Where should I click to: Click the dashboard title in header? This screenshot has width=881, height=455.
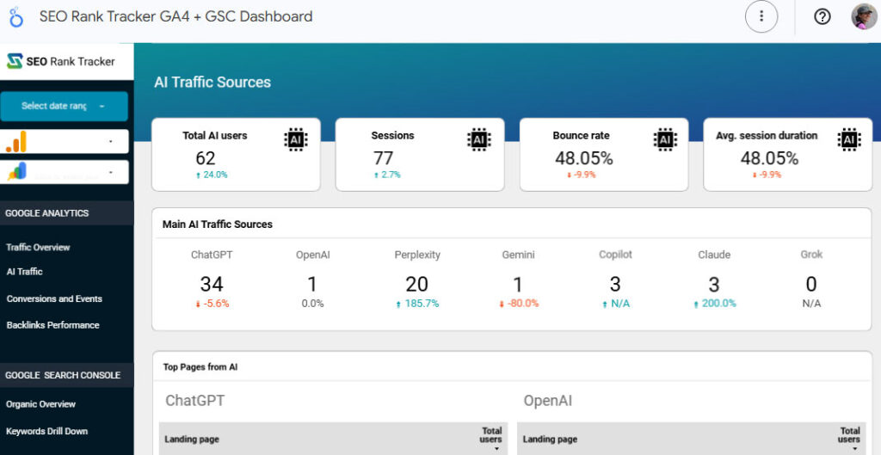point(176,16)
